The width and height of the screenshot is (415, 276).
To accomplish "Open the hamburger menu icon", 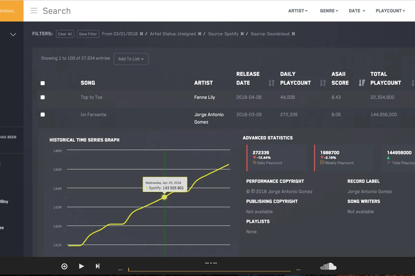I will click(x=34, y=11).
